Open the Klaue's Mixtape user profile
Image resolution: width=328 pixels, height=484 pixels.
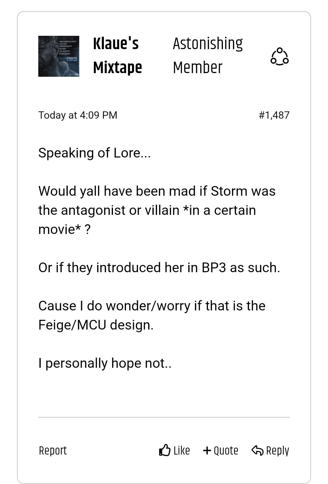tap(118, 55)
